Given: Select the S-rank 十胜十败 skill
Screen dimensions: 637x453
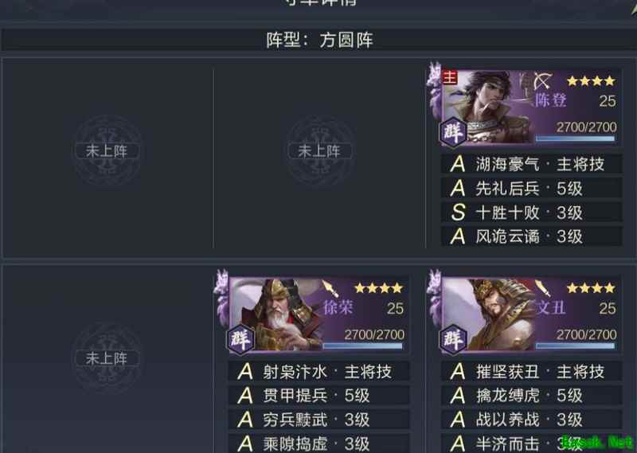Looking at the screenshot, I should (531, 213).
